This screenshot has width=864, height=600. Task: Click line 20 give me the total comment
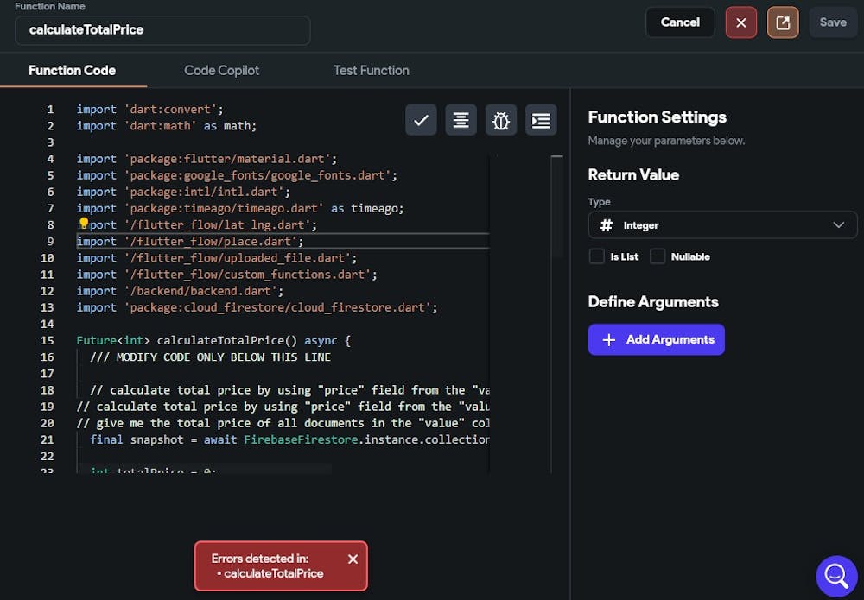coord(283,423)
